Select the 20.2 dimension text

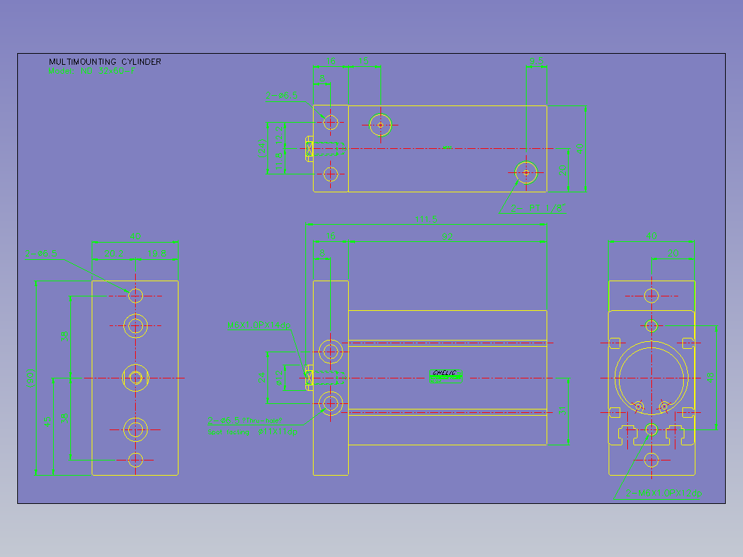[x=114, y=254]
